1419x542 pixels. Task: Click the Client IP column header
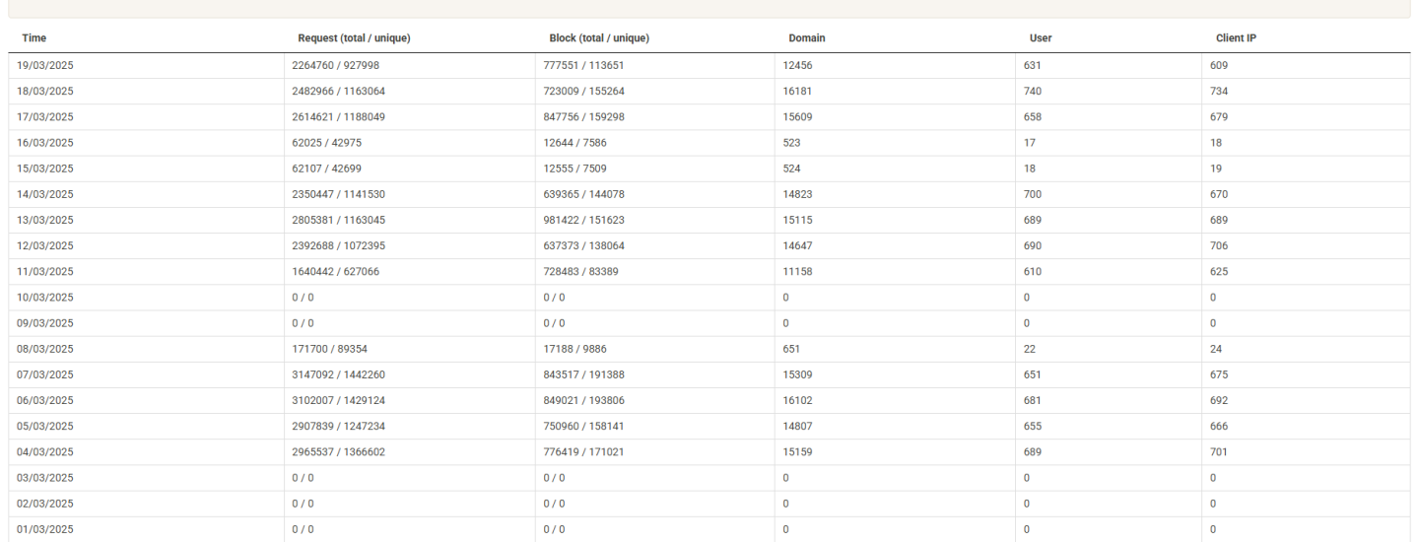(x=1236, y=38)
